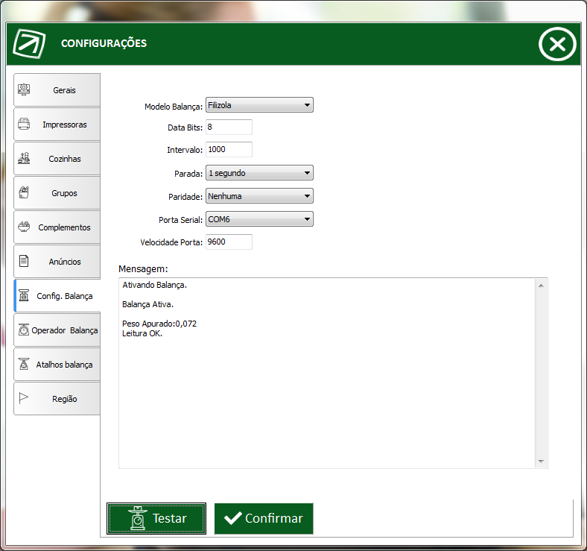The image size is (587, 551).
Task: Click the document icon beside Anúncios
Action: click(24, 261)
